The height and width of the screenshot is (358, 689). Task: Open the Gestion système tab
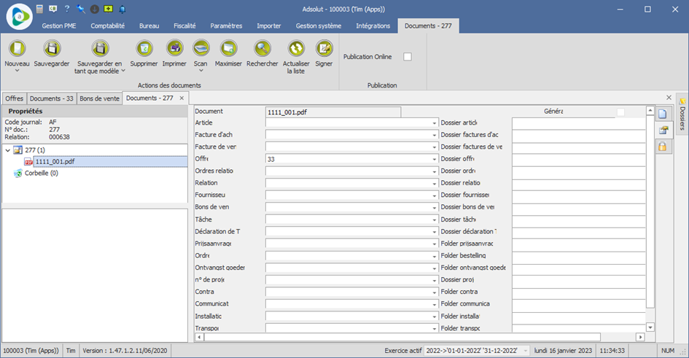coord(319,26)
